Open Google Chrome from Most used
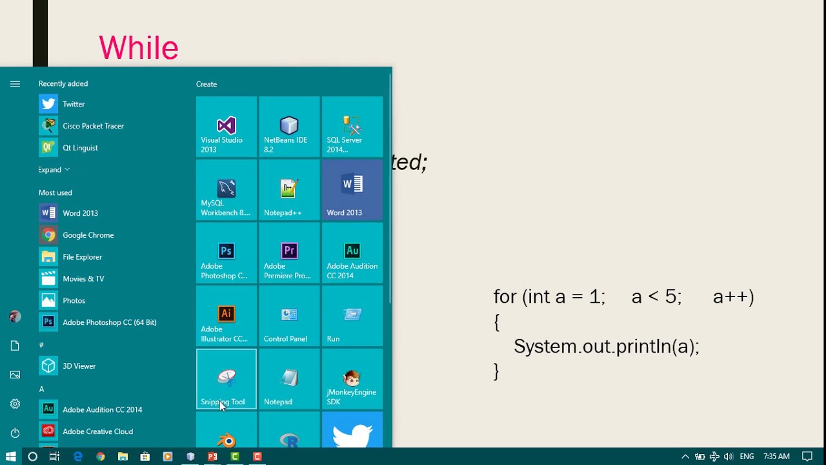Viewport: 826px width, 465px height. [110, 235]
